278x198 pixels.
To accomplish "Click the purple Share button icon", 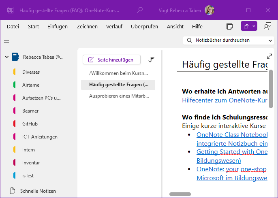I will tap(246, 26).
